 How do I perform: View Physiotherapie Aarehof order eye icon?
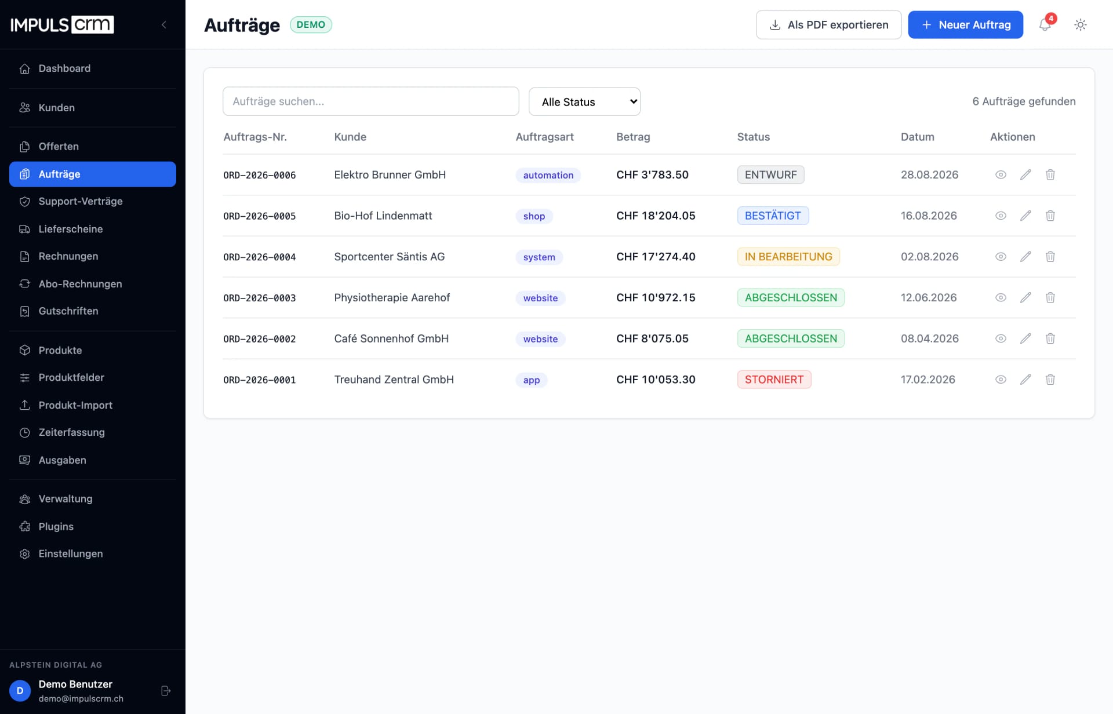point(1001,297)
